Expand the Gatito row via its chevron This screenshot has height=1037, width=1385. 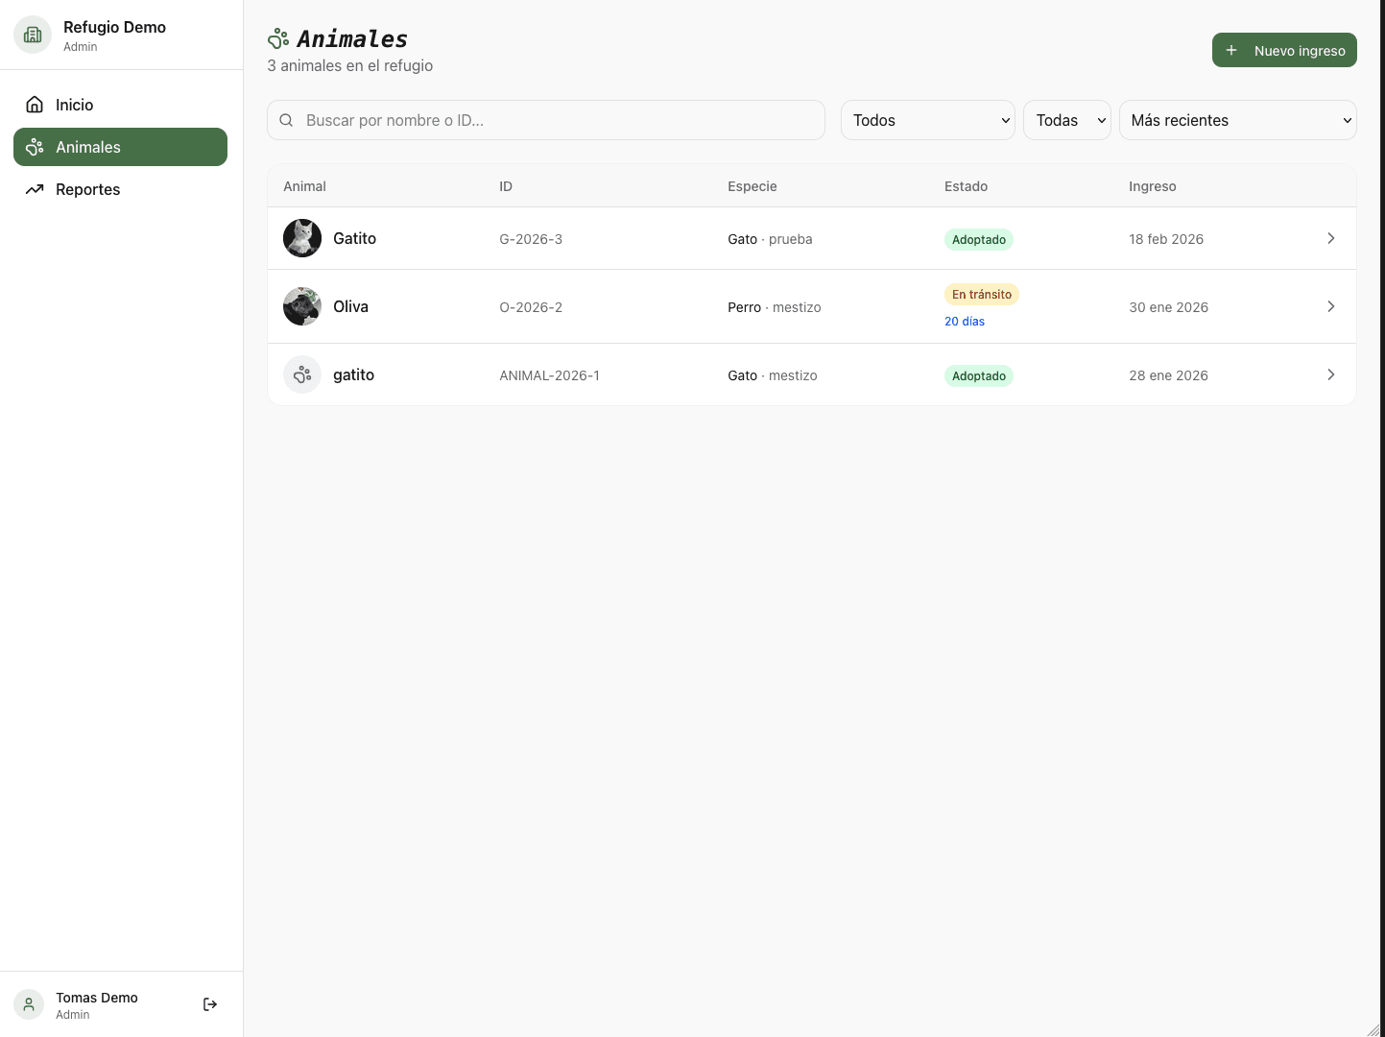(x=1331, y=238)
